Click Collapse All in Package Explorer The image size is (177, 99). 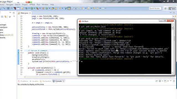2,17
